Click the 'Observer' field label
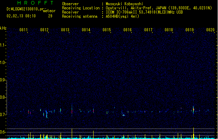218x139 pixels. click(x=70, y=4)
